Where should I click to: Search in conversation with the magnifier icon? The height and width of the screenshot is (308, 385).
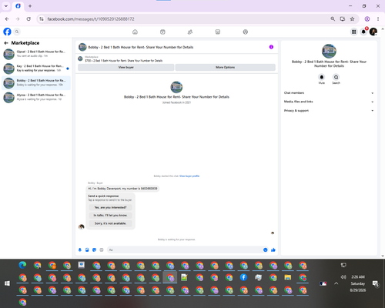(336, 77)
